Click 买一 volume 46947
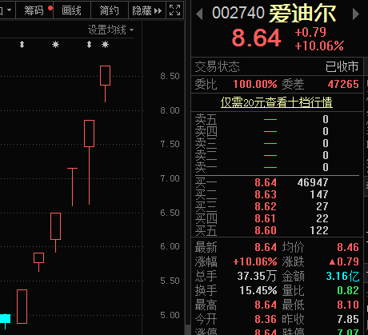 click(313, 182)
